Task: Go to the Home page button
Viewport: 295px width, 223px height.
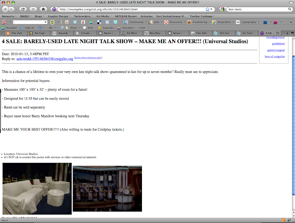Action: [x=43, y=9]
